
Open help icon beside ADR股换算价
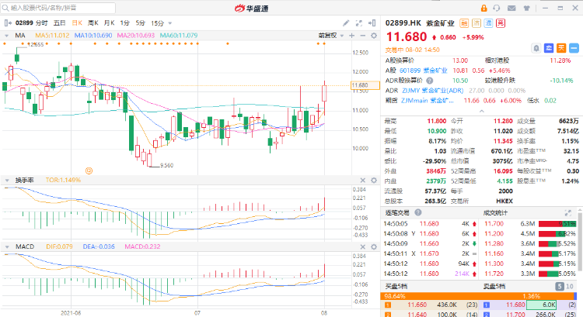click(429, 81)
